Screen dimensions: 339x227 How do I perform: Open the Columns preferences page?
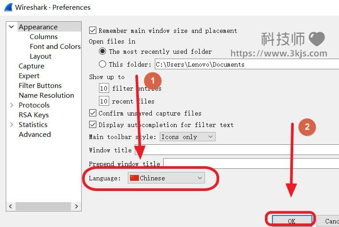pyautogui.click(x=43, y=37)
